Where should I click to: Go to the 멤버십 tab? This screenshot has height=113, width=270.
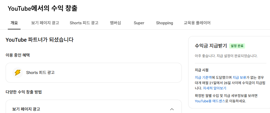click(115, 23)
